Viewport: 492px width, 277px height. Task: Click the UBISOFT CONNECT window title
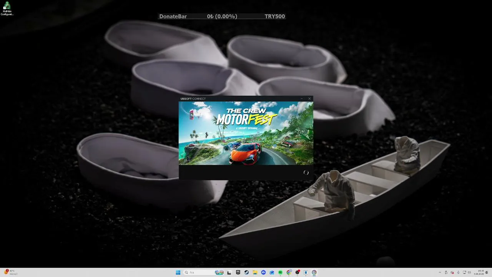click(193, 98)
